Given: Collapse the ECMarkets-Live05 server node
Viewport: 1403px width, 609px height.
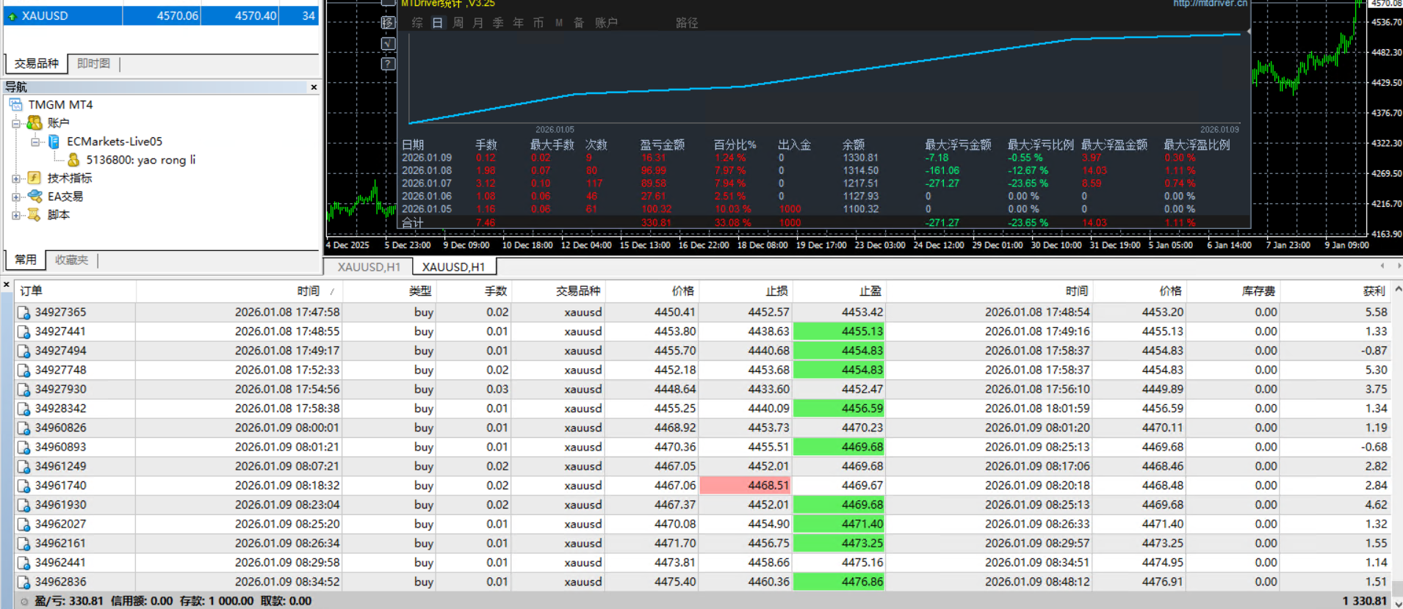Looking at the screenshot, I should [x=35, y=142].
